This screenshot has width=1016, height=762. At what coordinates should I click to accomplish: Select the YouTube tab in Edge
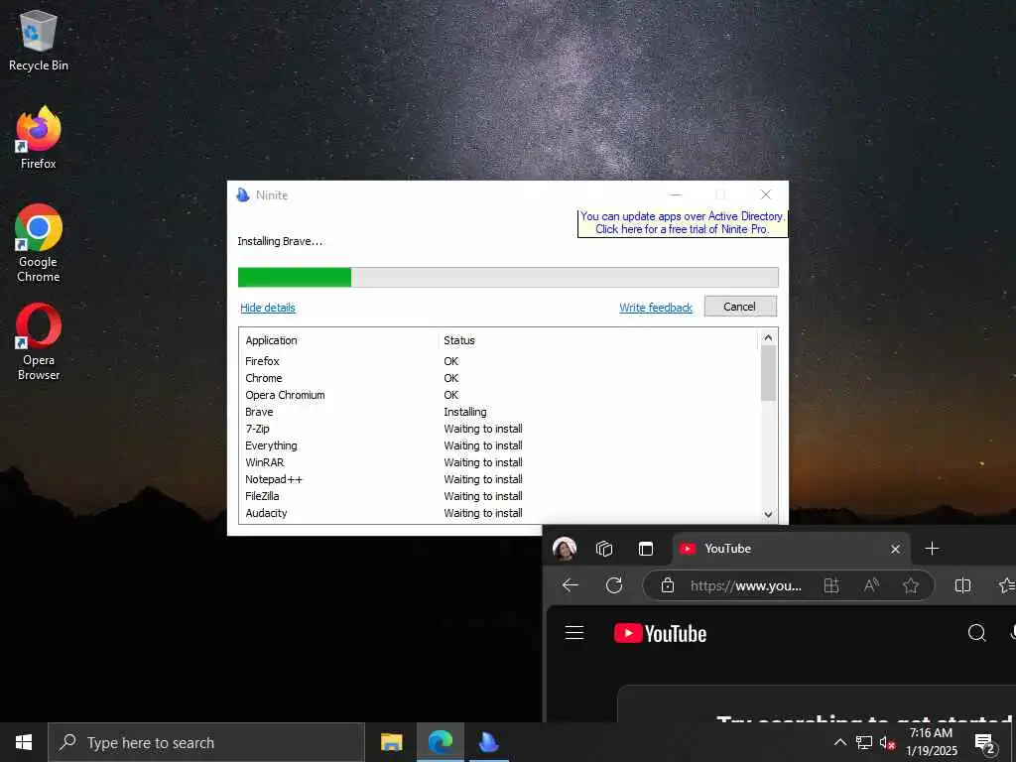[791, 549]
